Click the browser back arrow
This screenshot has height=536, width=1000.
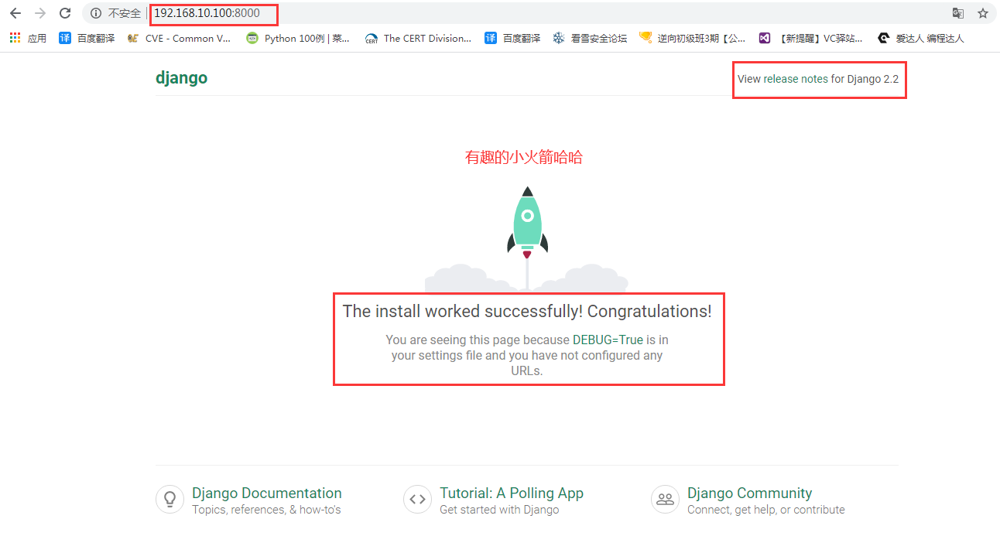(15, 13)
